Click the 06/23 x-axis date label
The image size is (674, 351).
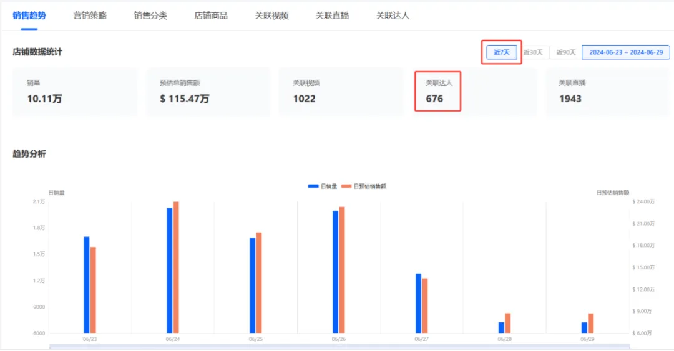pos(90,339)
